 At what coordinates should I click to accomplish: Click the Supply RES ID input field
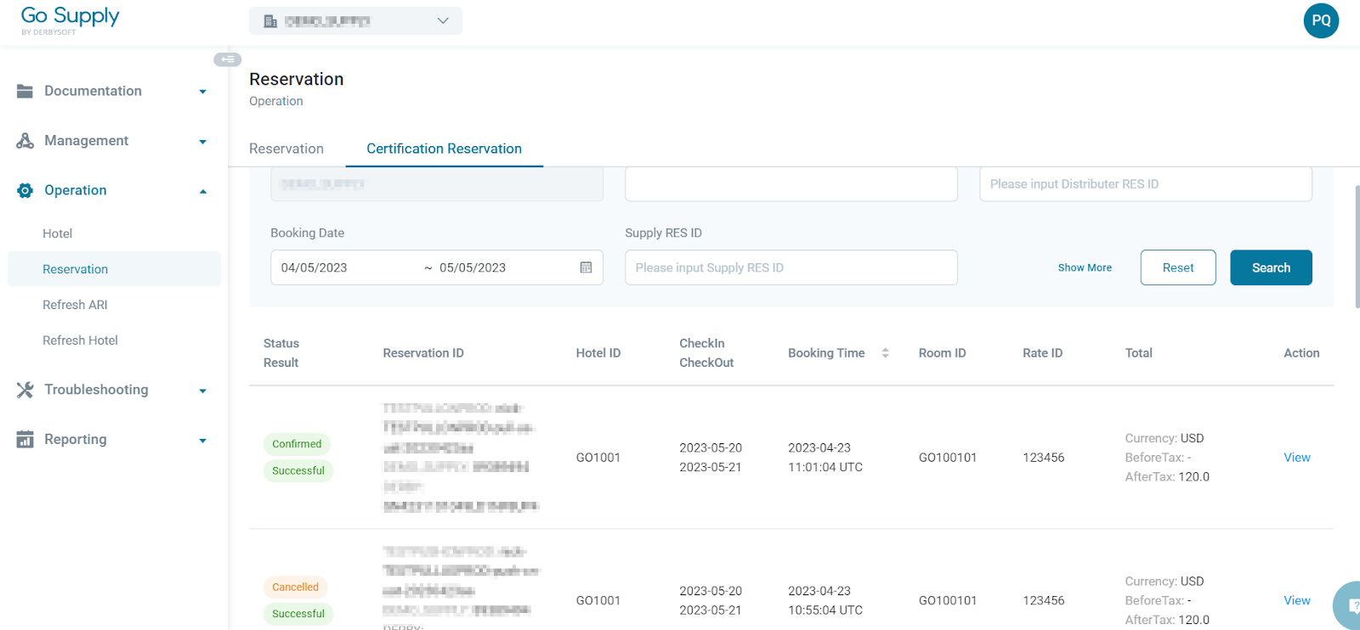(791, 267)
